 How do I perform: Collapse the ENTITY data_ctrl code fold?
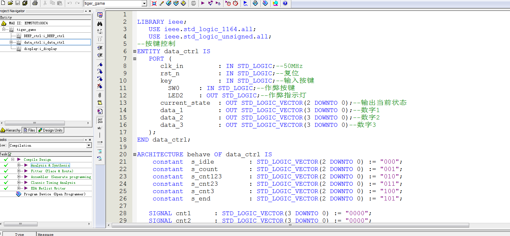pyautogui.click(x=135, y=51)
